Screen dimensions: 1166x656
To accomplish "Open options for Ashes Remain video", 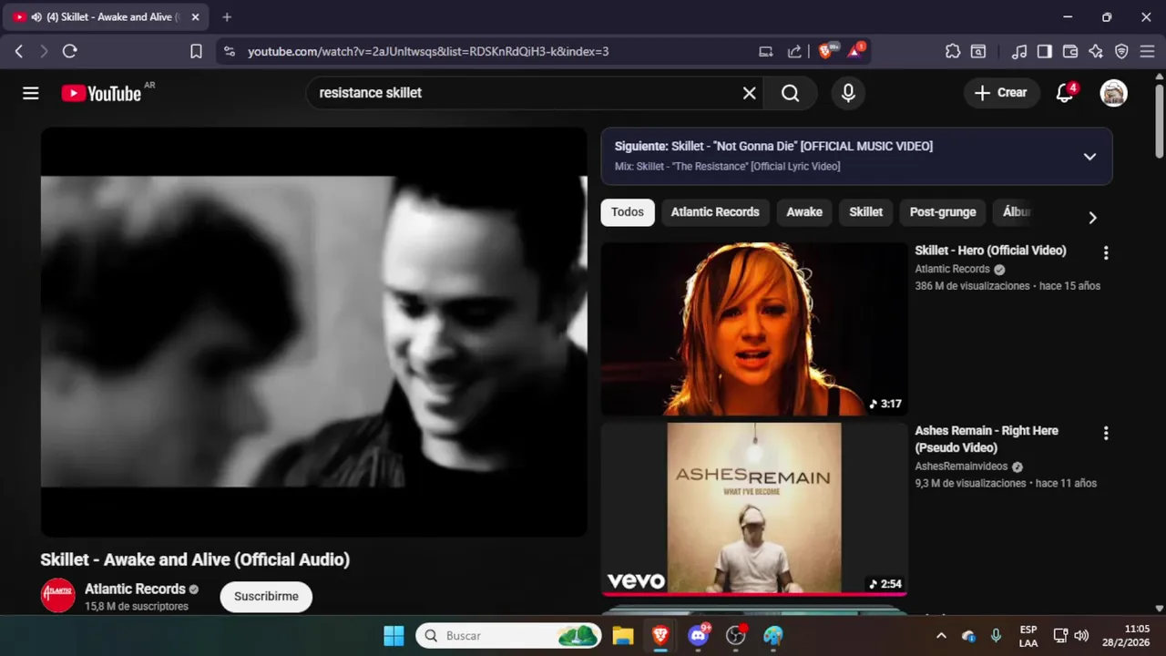I will (1106, 434).
